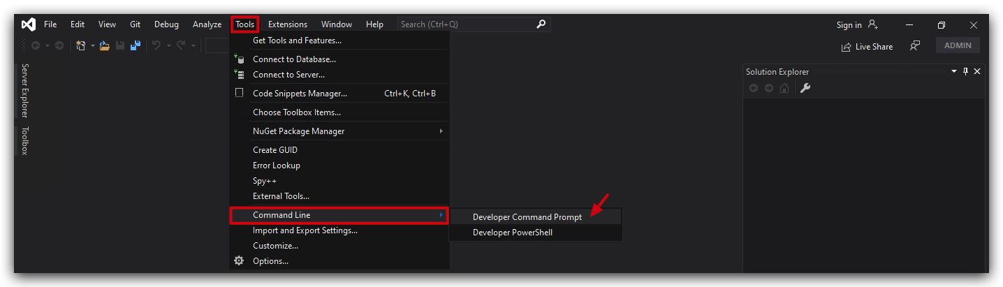Click the single-disk Save icon
The width and height of the screenshot is (1003, 287).
click(120, 45)
